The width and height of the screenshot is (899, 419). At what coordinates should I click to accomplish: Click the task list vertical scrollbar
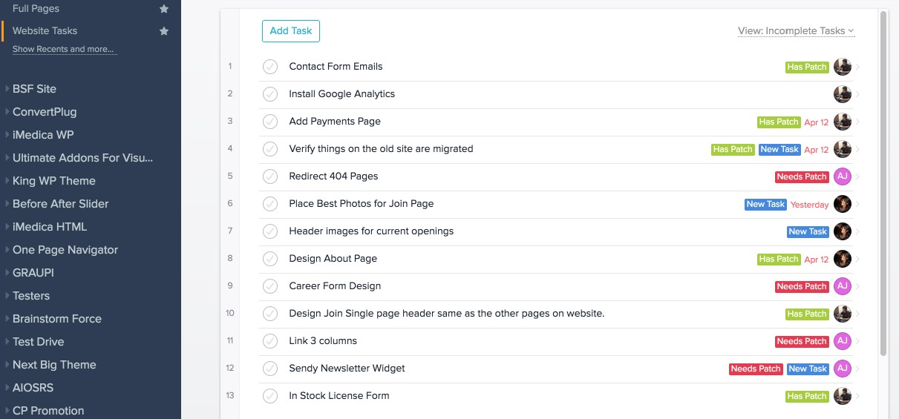click(x=883, y=185)
